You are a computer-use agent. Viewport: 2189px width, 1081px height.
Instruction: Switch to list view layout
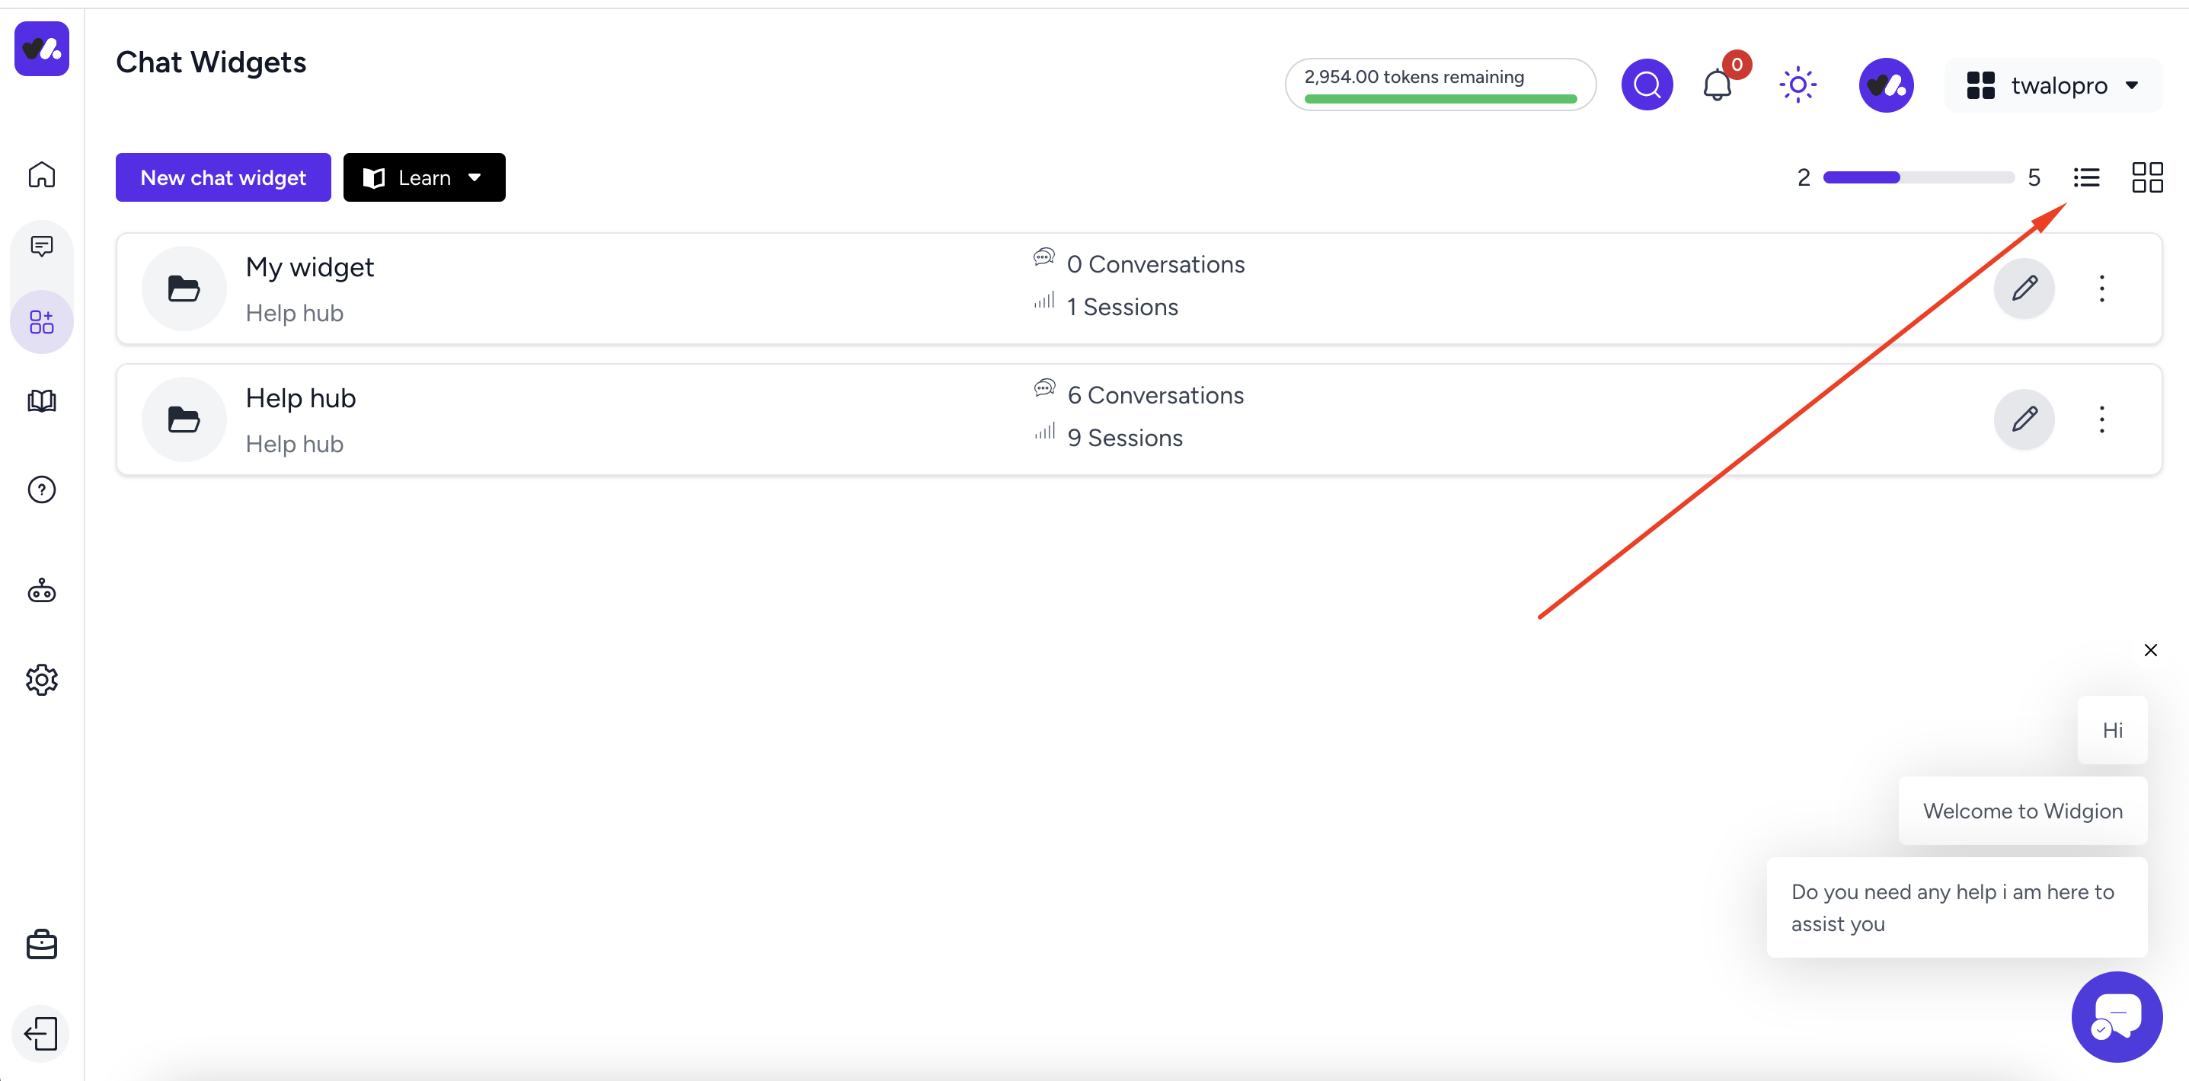click(2086, 177)
